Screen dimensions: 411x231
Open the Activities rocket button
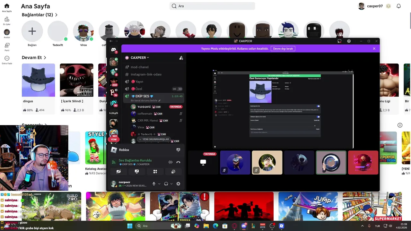coord(155,172)
